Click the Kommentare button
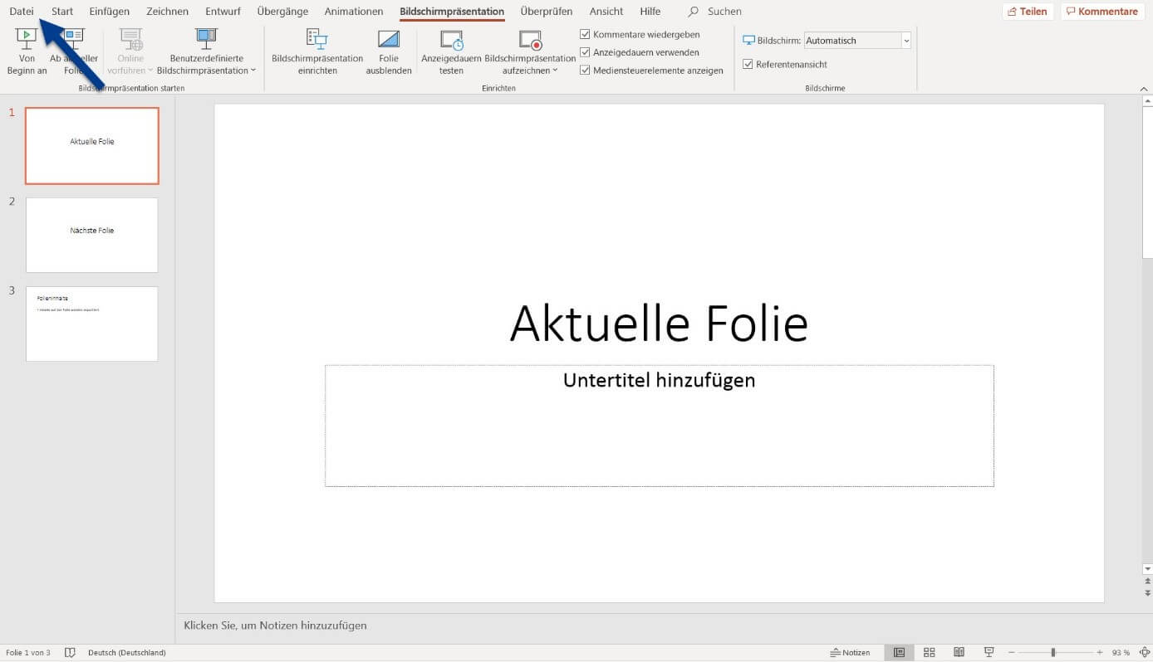The height and width of the screenshot is (662, 1153). 1102,12
